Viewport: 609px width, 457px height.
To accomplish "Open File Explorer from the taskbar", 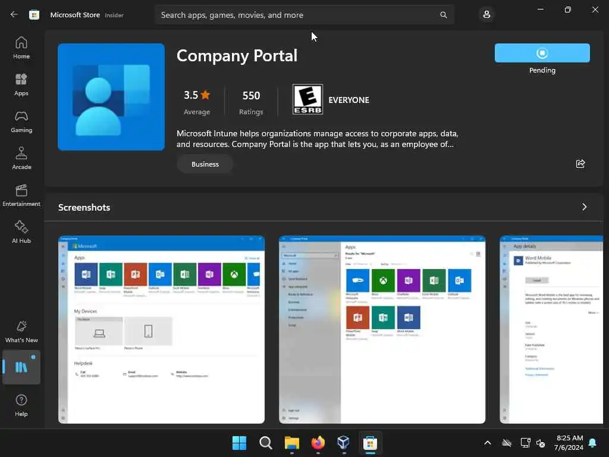I will click(x=291, y=443).
